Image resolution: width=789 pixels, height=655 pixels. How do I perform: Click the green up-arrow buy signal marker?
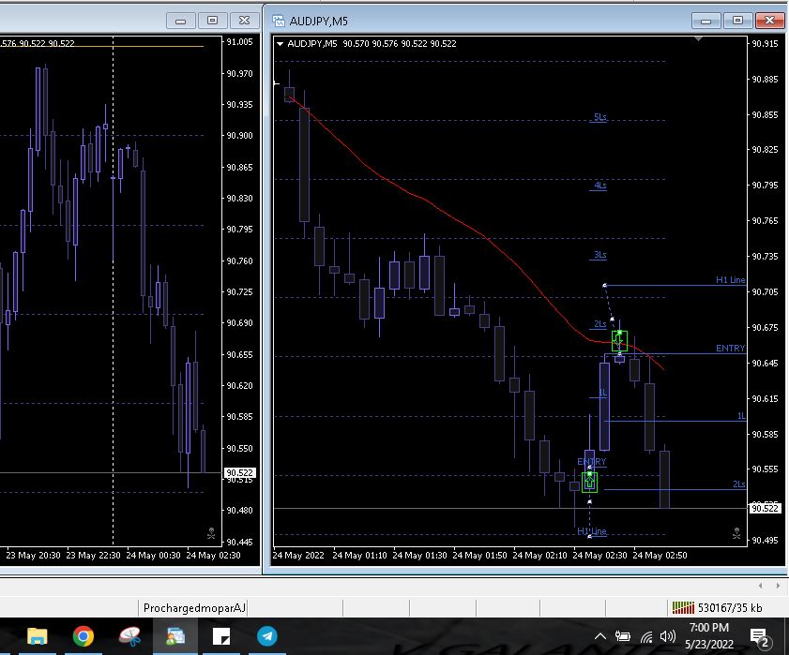click(x=589, y=482)
